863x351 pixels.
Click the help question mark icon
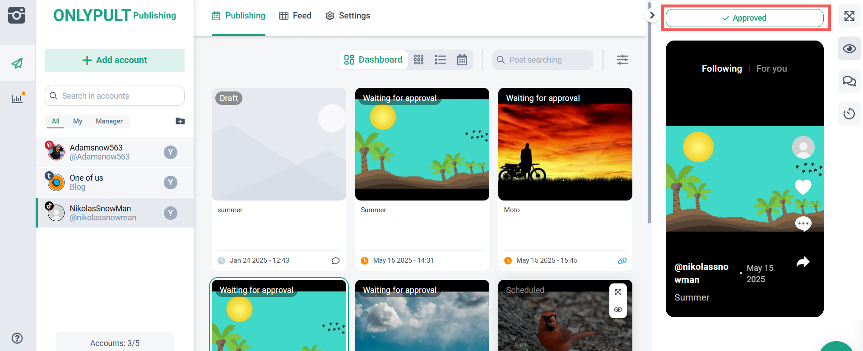click(17, 338)
